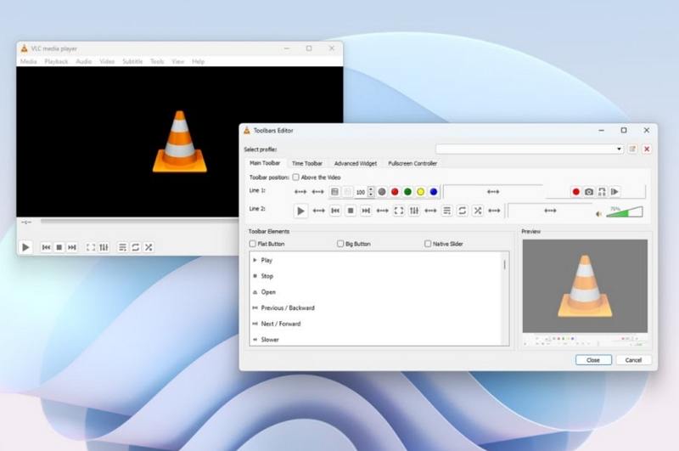This screenshot has height=451, width=679.
Task: Select Play button on Line 2 of editor
Action: pos(300,211)
